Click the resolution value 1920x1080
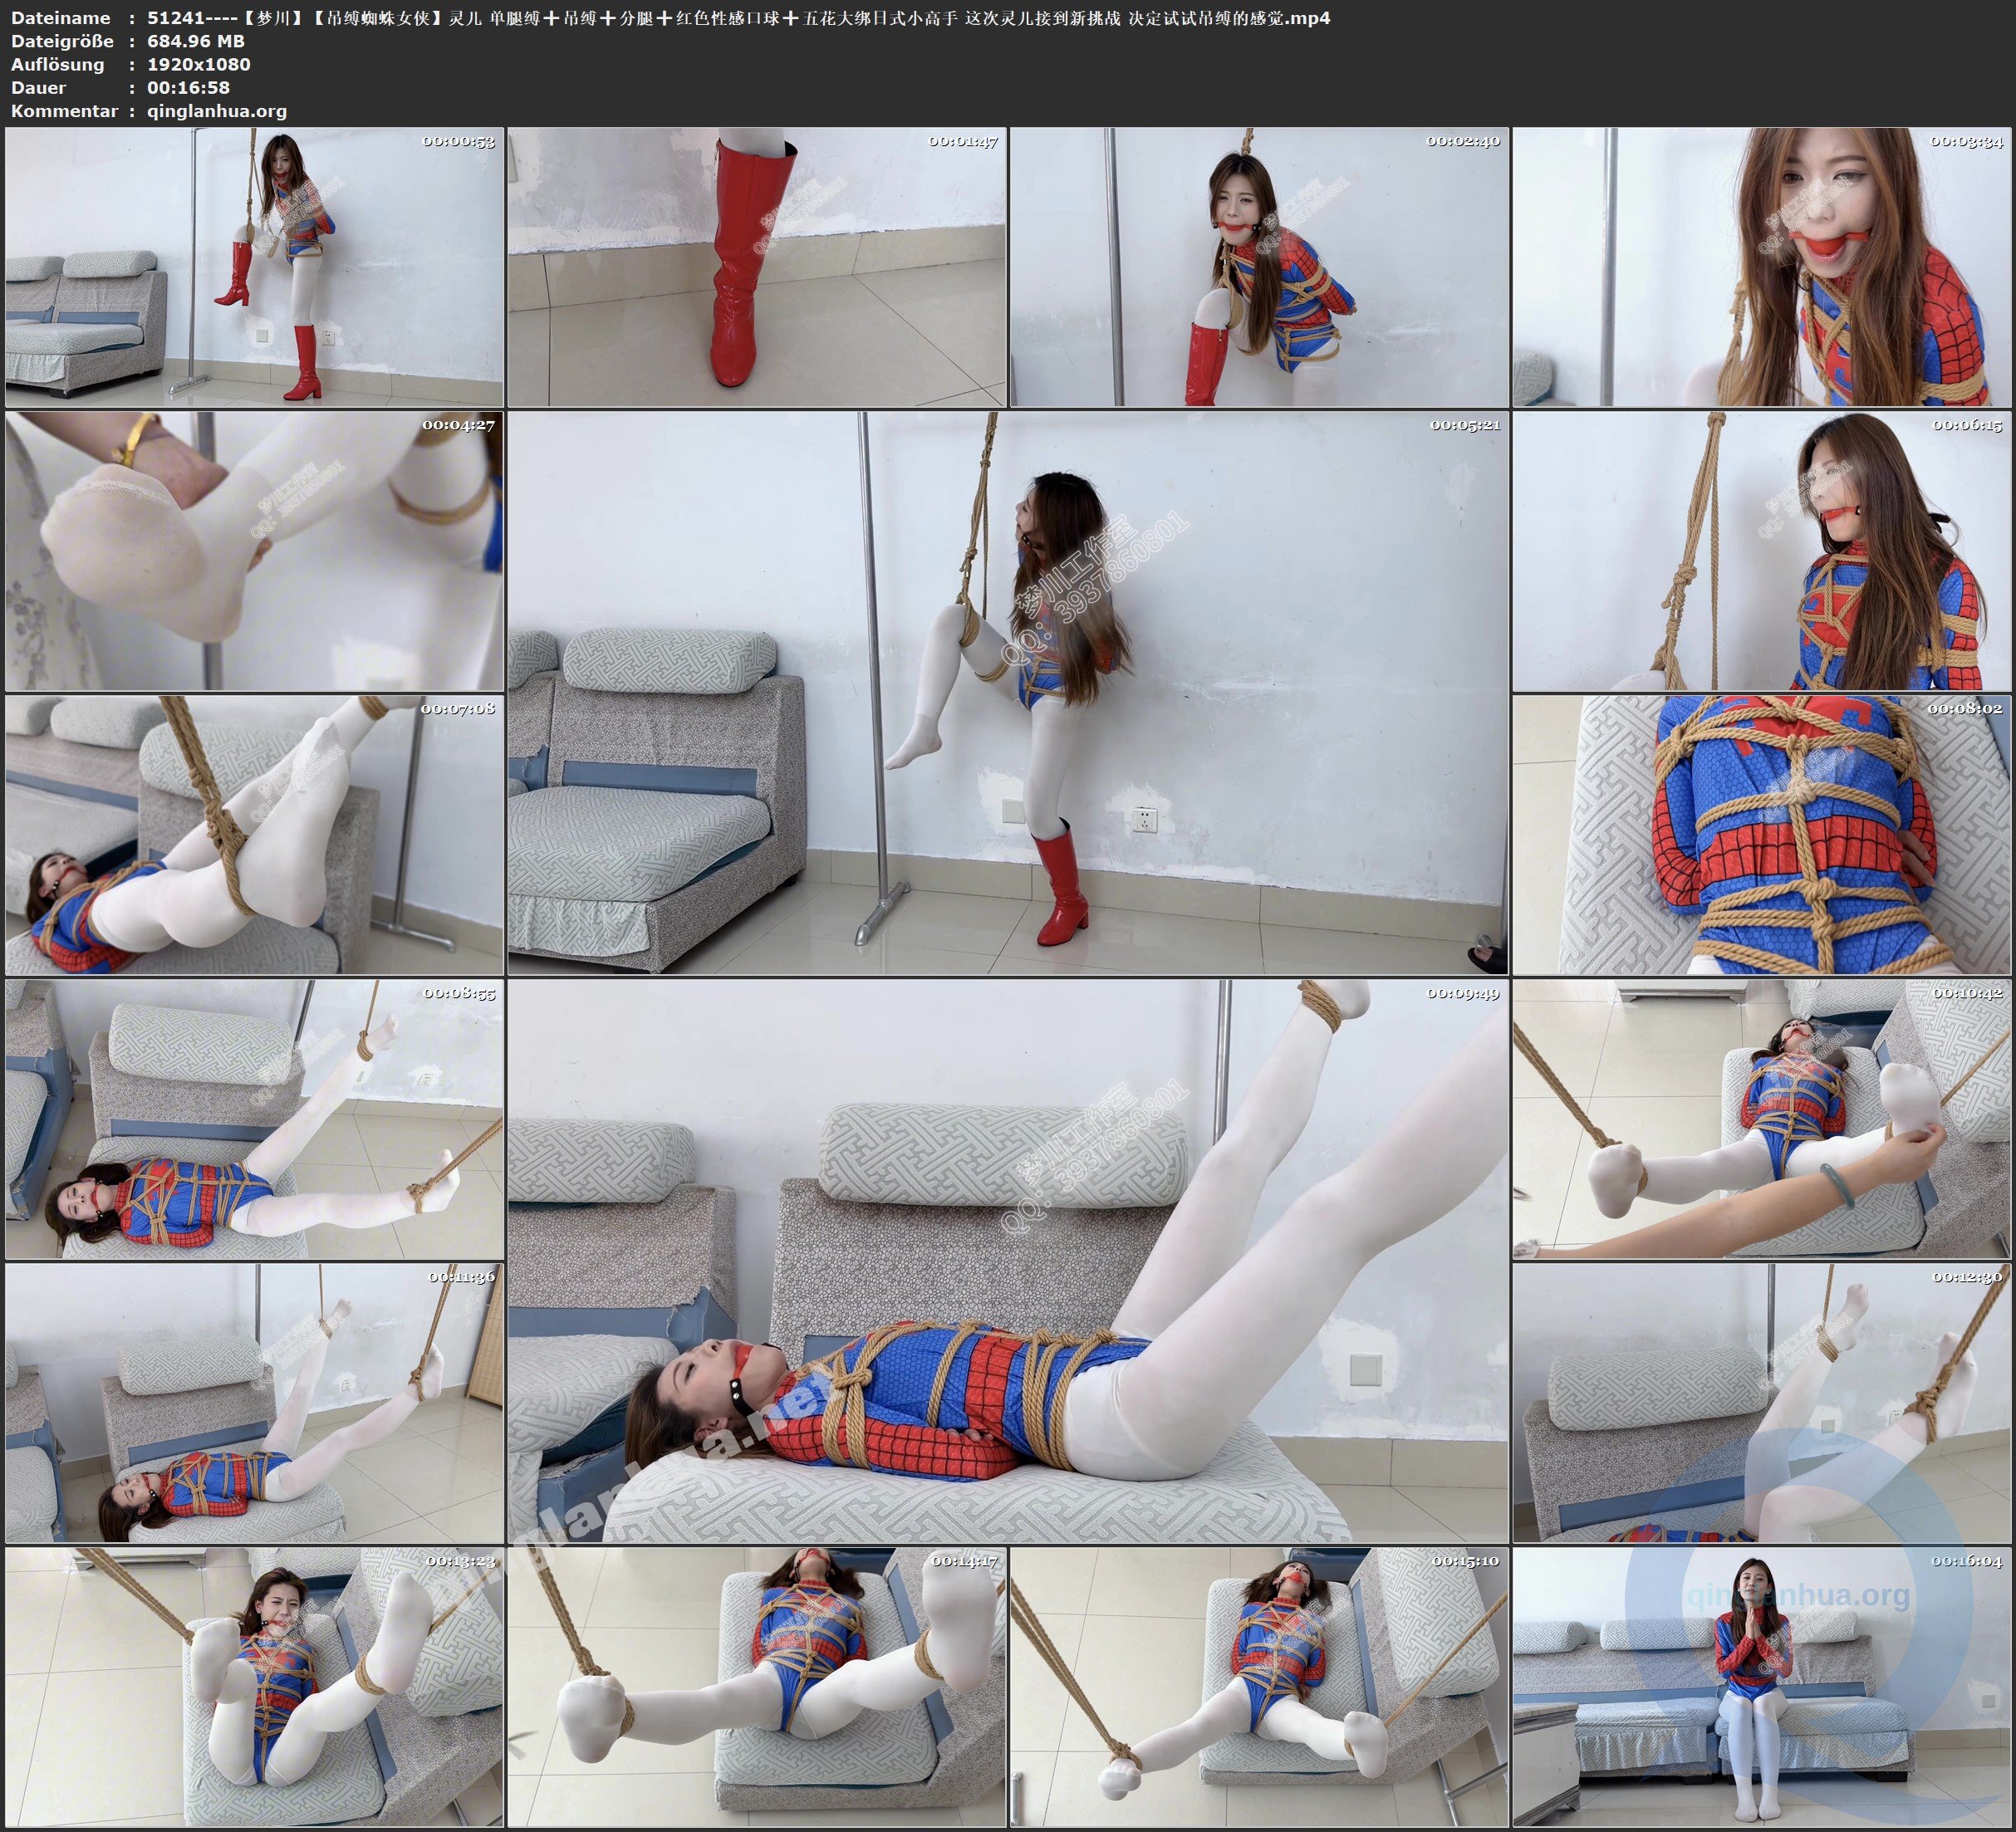The width and height of the screenshot is (2016, 1832). pyautogui.click(x=198, y=64)
